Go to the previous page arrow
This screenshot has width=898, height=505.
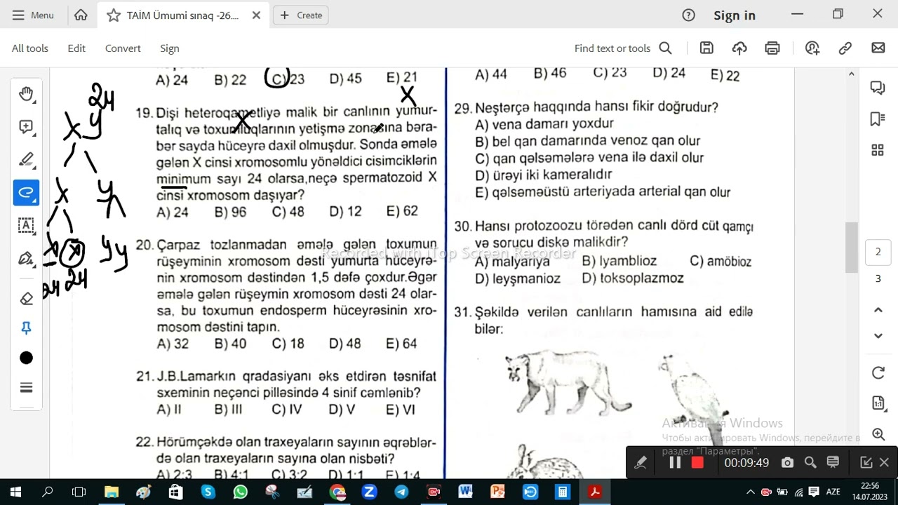click(x=878, y=310)
